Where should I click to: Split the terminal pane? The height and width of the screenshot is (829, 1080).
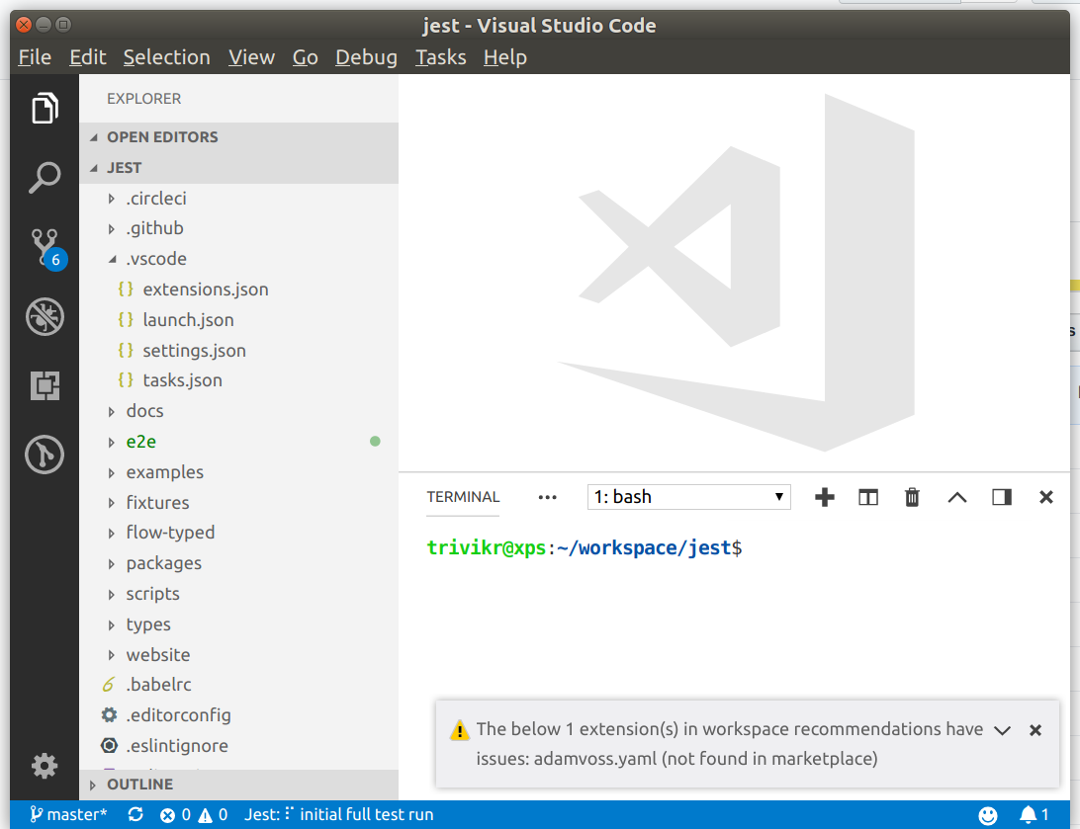[868, 497]
